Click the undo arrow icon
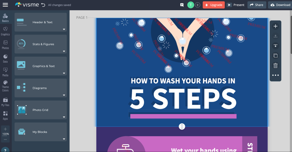 pyautogui.click(x=43, y=5)
